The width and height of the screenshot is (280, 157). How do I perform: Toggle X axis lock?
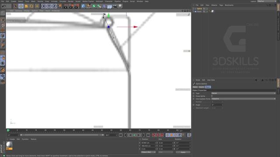point(44,6)
